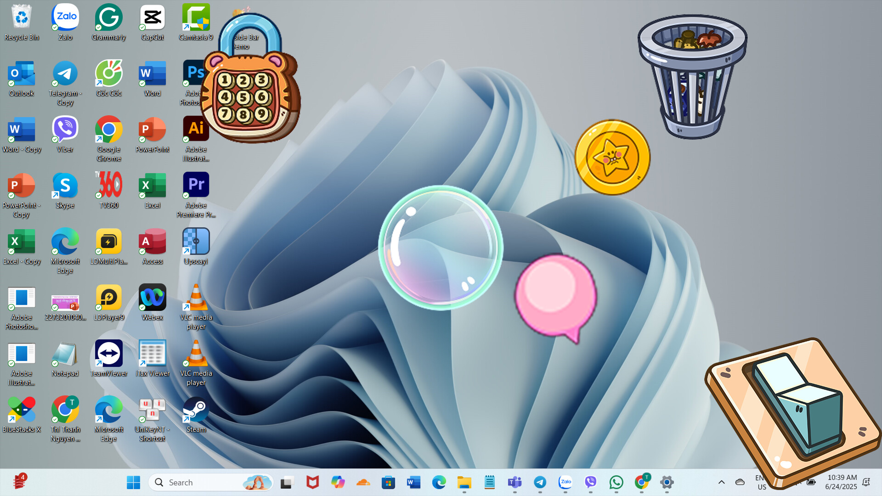The width and height of the screenshot is (882, 496).
Task: Open the Windows Start menu
Action: [133, 482]
